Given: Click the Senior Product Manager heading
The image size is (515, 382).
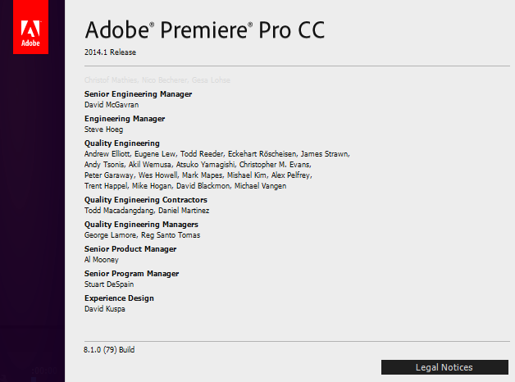Looking at the screenshot, I should [130, 249].
